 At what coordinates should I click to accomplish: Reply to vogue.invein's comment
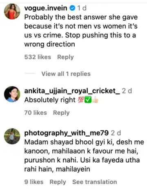pyautogui.click(x=65, y=57)
